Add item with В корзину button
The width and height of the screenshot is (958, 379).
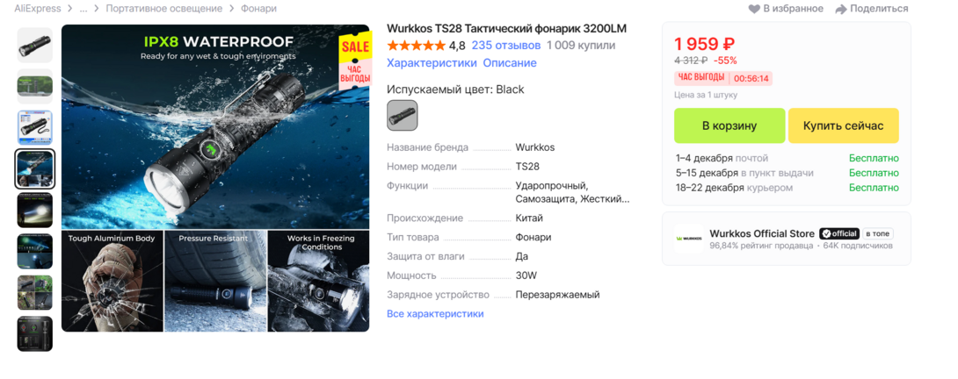[729, 125]
